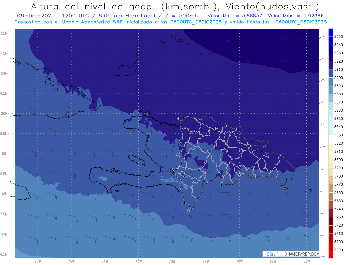Click the 5690 colorbar label
The image size is (344, 265).
pos(339,250)
